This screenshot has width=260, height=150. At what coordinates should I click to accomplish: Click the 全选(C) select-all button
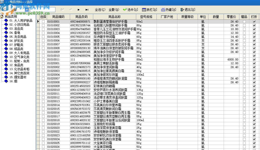tap(100, 10)
